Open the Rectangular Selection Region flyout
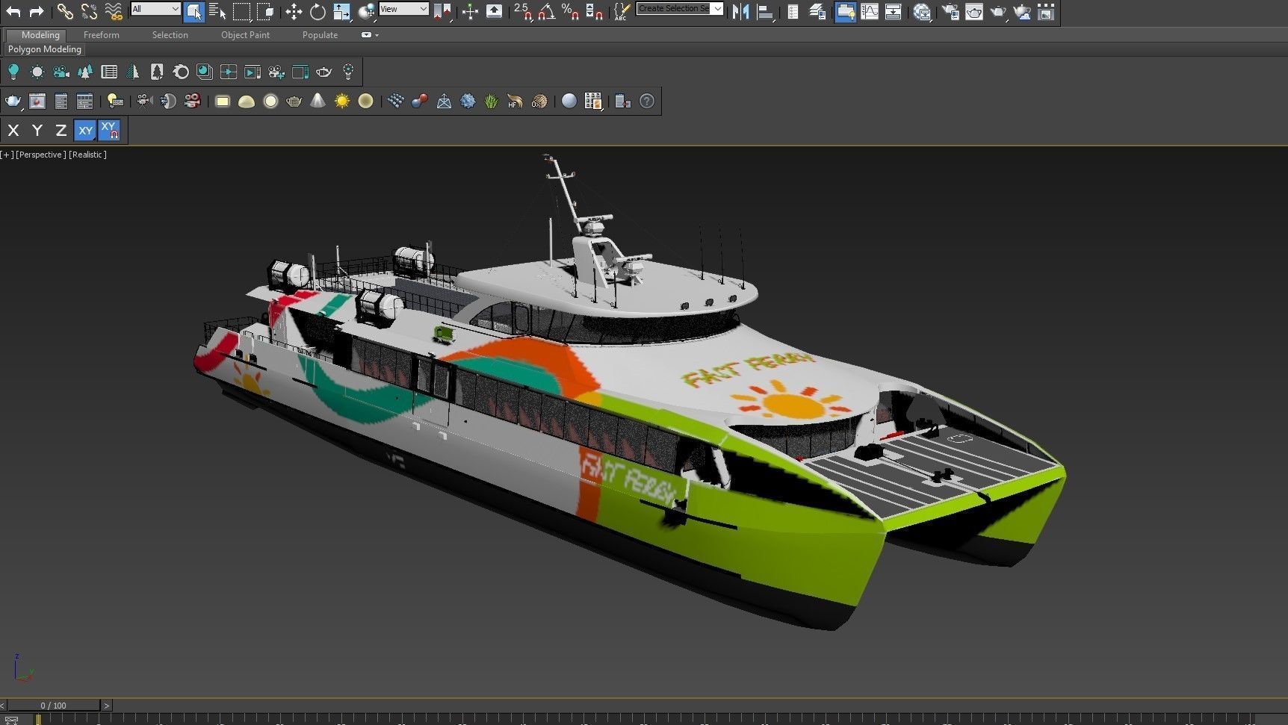This screenshot has height=725, width=1288. 241,11
